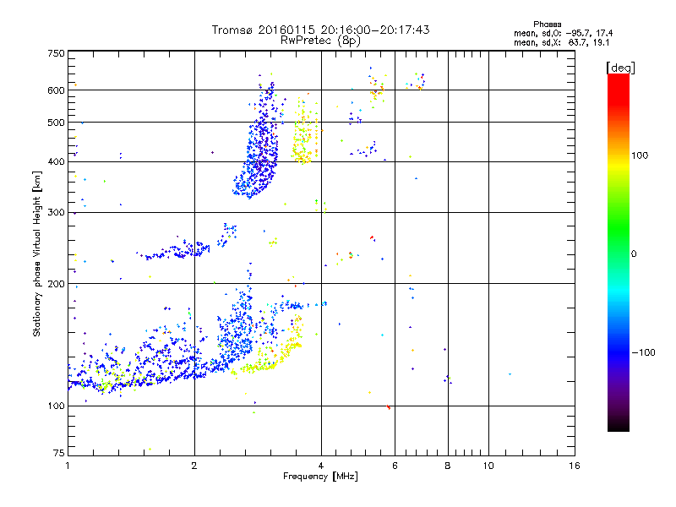Click the plot title 'Tromsø 20160115 20:16:00-20:17:43'
The image size is (676, 507).
tap(320, 30)
